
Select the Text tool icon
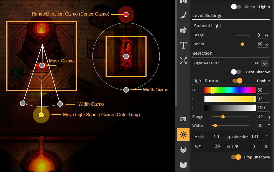tap(183, 45)
